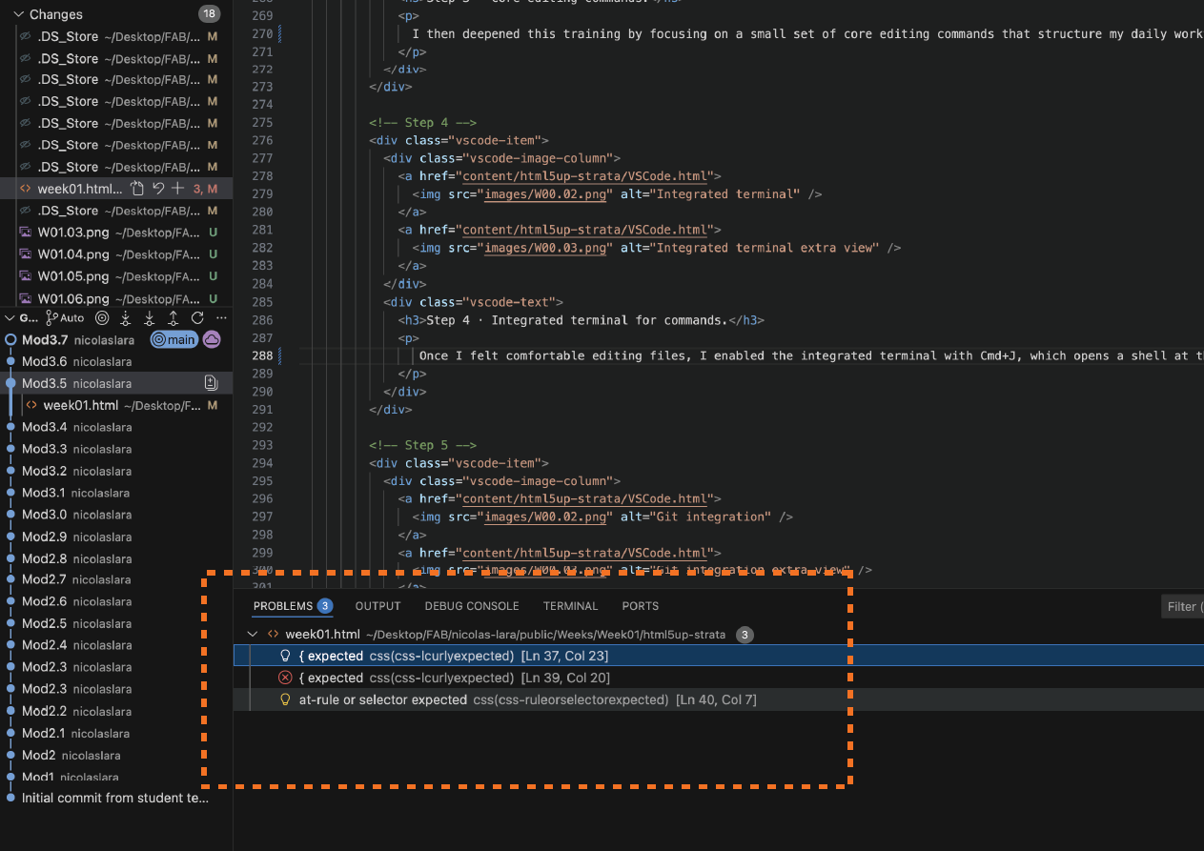
Task: Follow VSCode.html href on line 281
Action: (584, 230)
